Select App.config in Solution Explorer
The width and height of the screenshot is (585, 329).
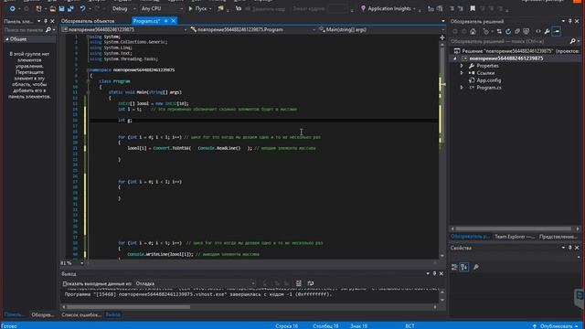coord(488,80)
